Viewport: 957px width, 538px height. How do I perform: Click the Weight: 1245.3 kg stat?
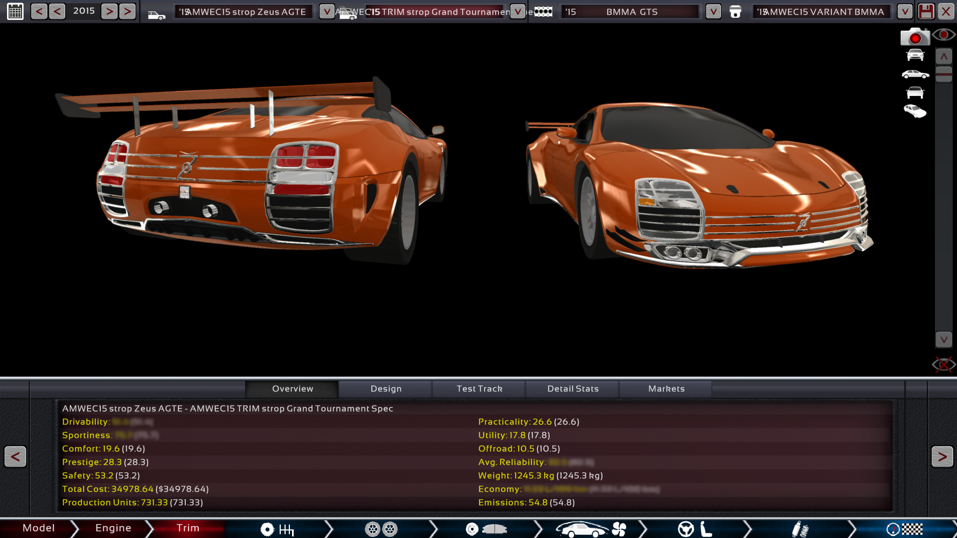pyautogui.click(x=540, y=476)
